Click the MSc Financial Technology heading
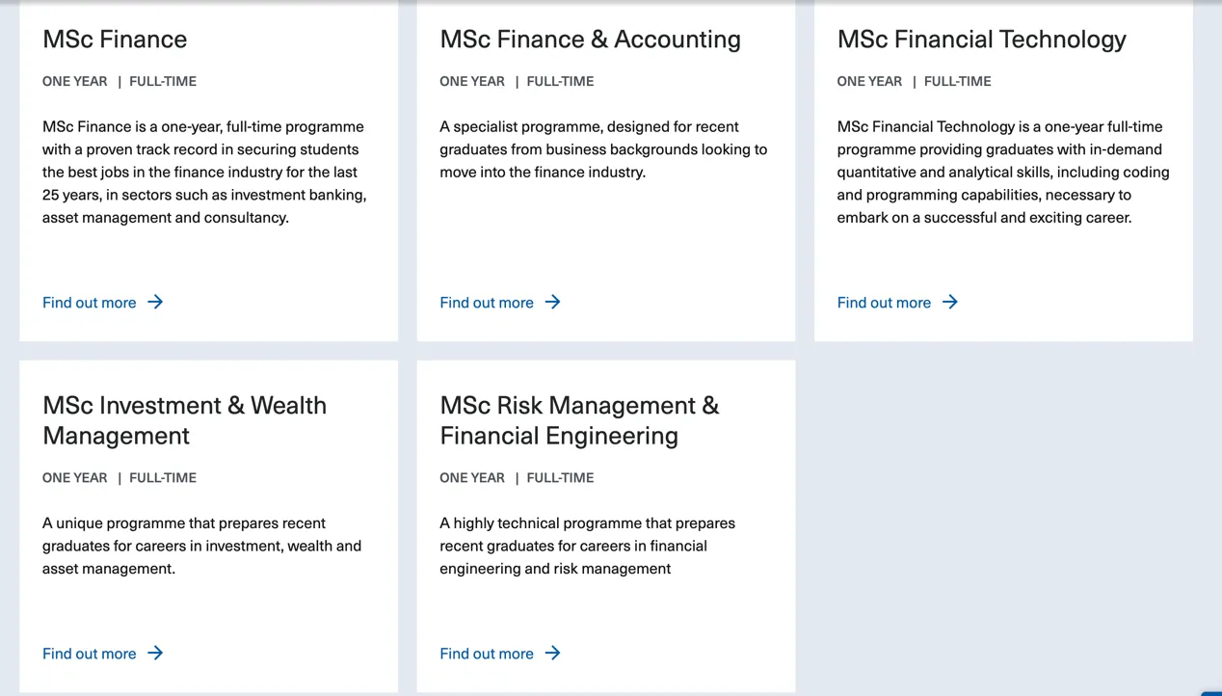 coord(981,40)
